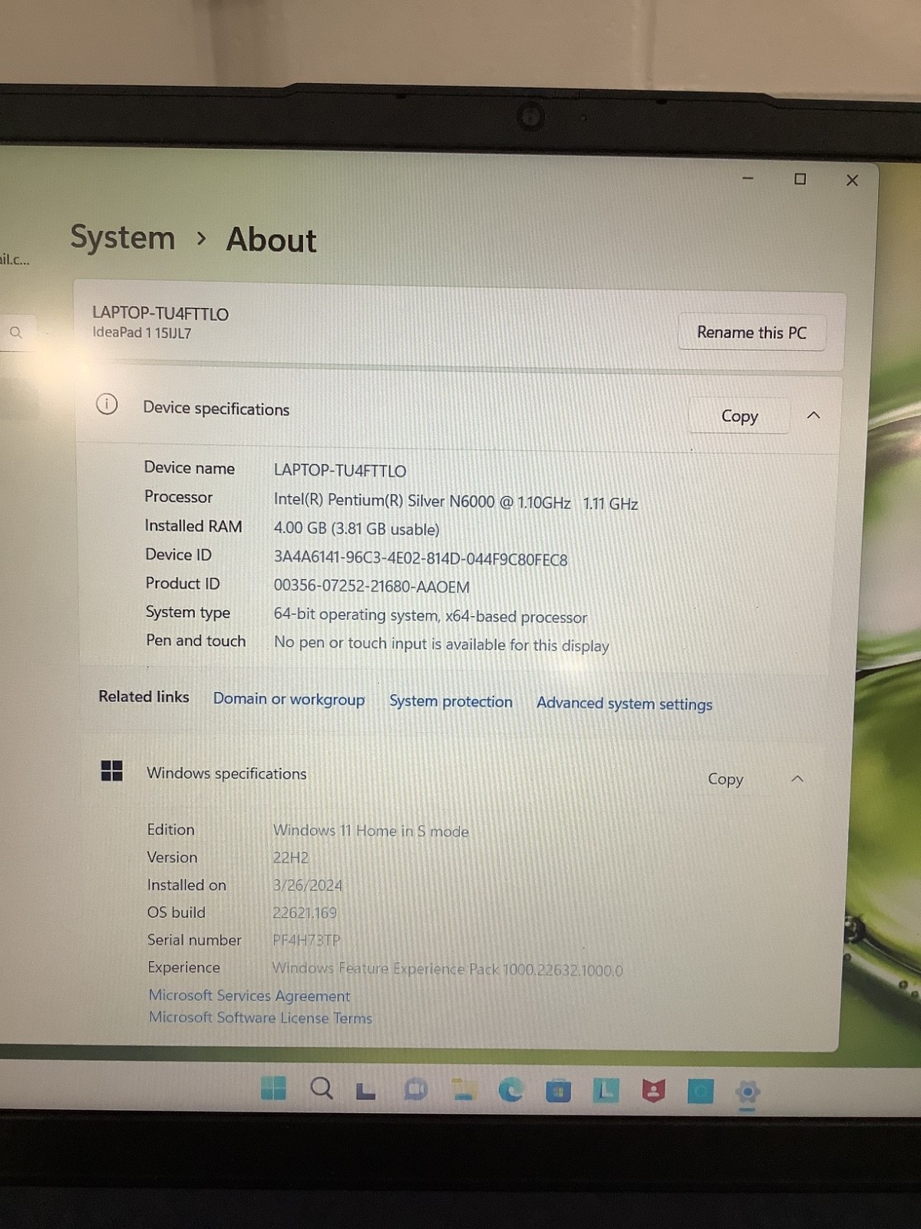The image size is (921, 1229).
Task: Open the red McAfee shield icon
Action: (x=653, y=1091)
